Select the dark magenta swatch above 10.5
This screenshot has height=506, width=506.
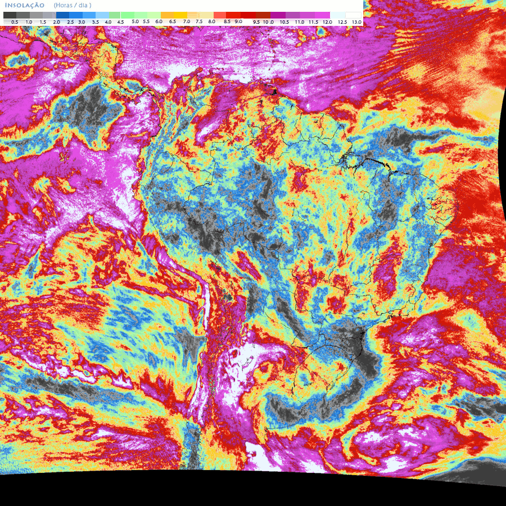[x=278, y=15]
